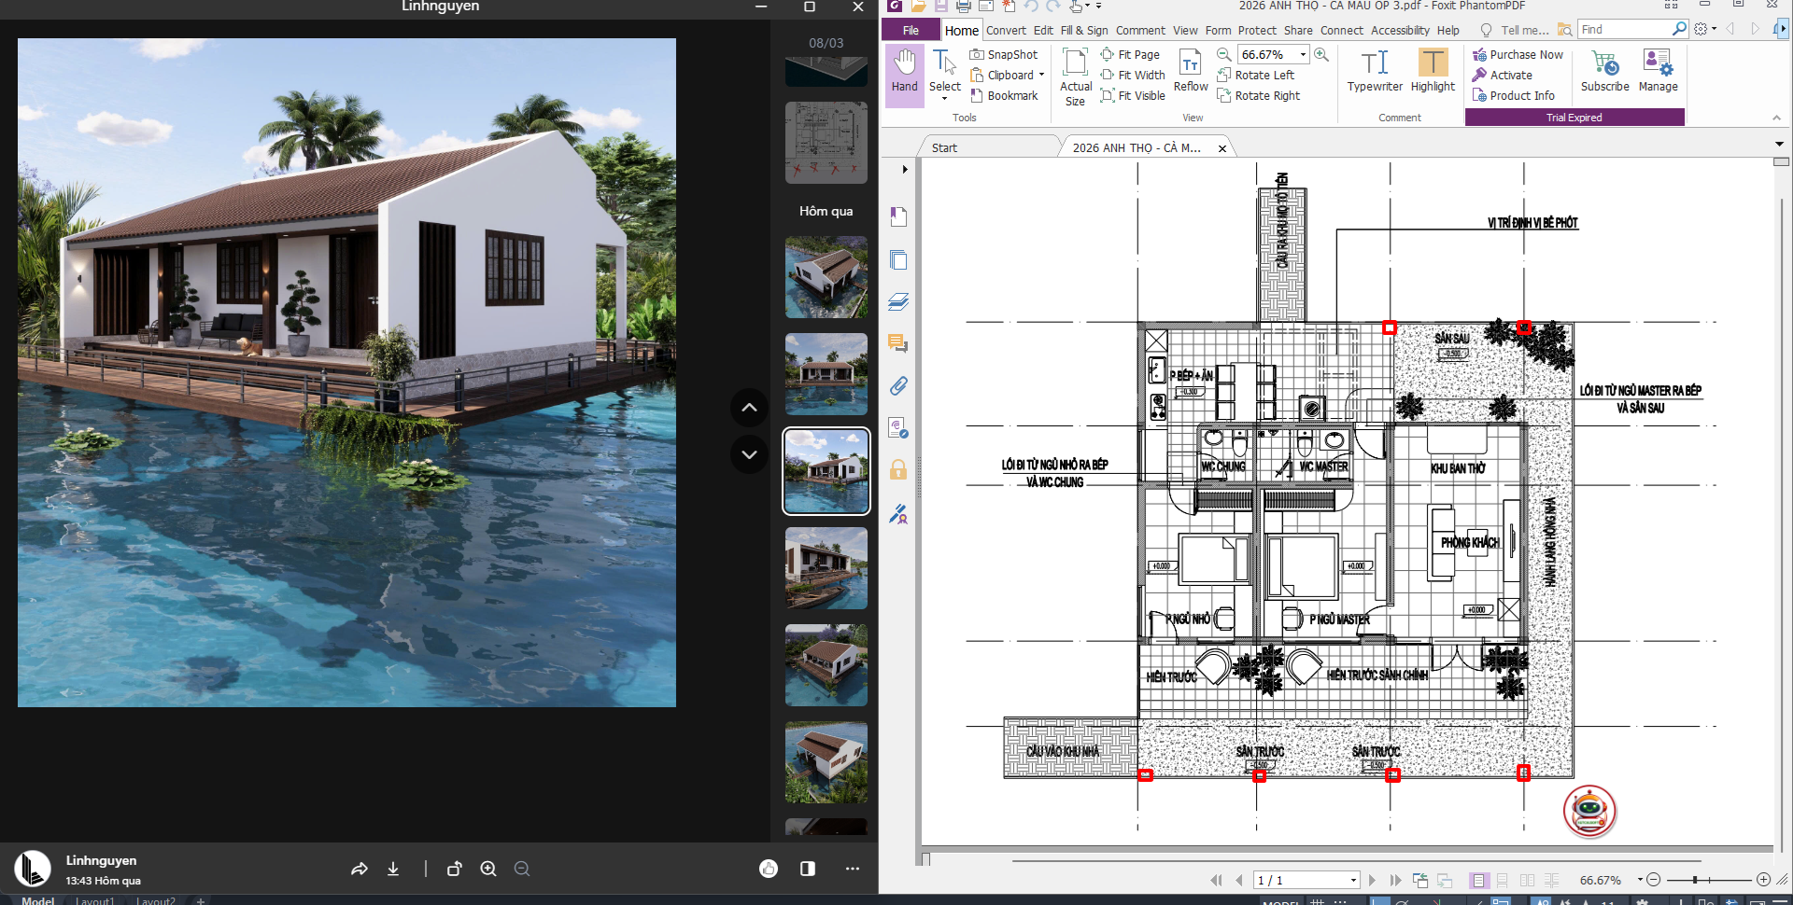Click Purchase Now button

(1518, 55)
